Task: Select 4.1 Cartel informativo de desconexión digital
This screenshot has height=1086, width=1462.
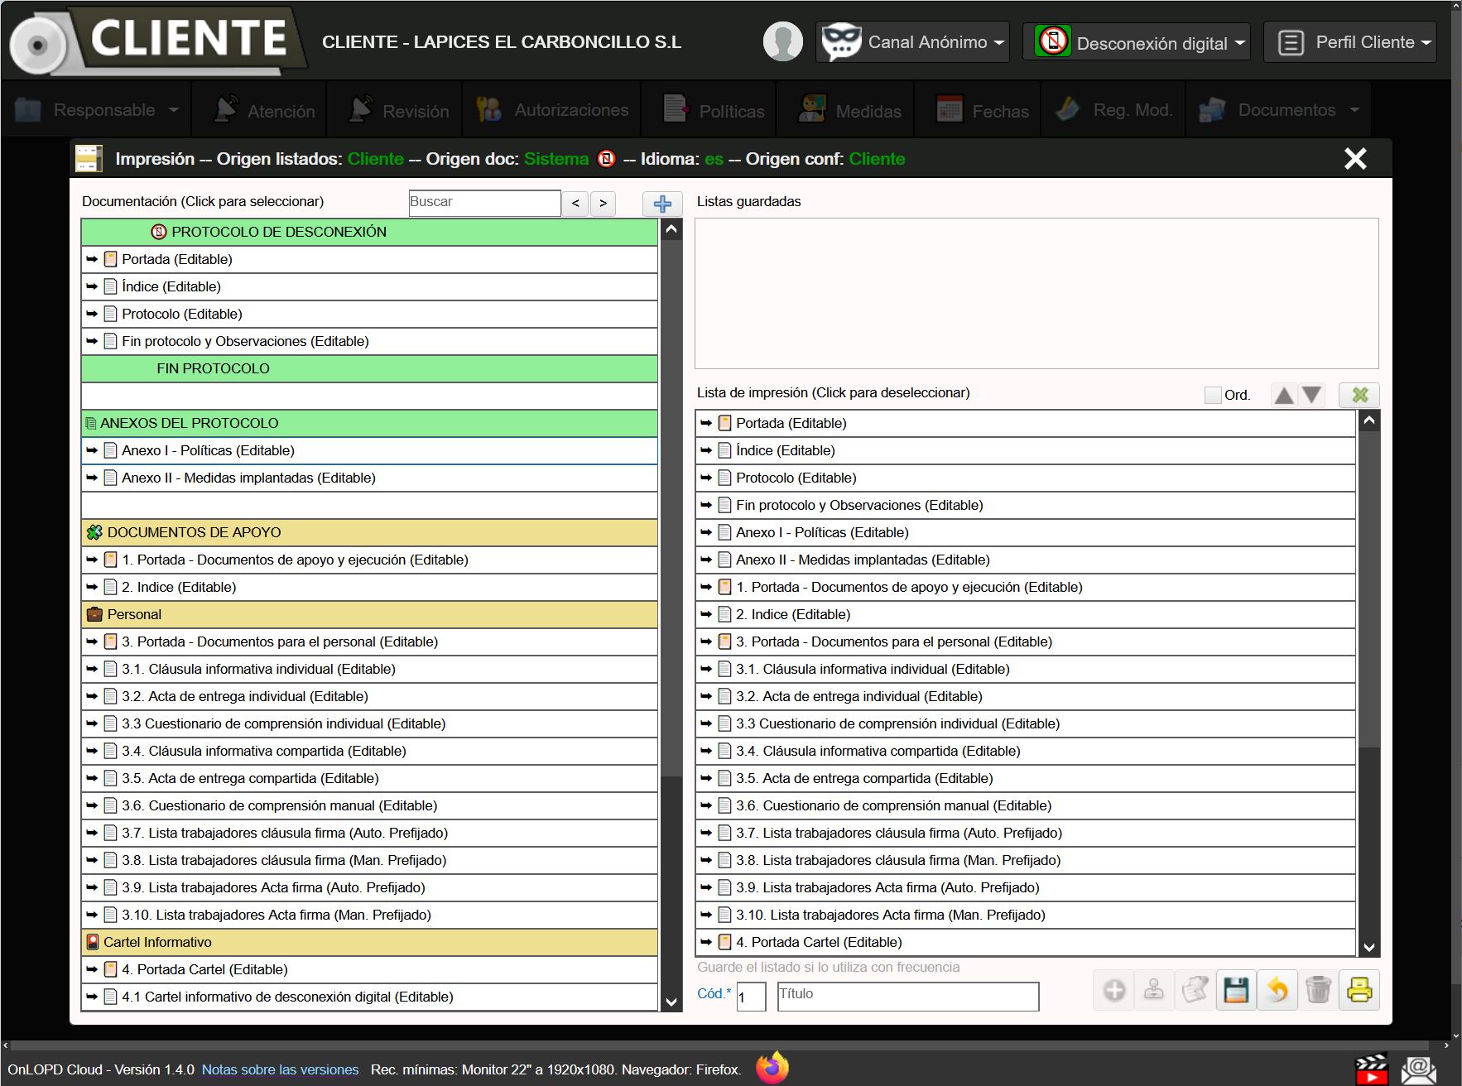Action: [x=369, y=997]
